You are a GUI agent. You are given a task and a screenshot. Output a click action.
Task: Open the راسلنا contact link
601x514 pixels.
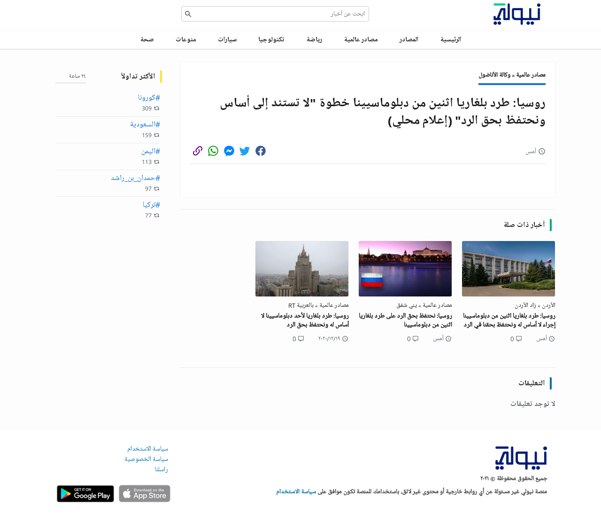click(x=162, y=469)
